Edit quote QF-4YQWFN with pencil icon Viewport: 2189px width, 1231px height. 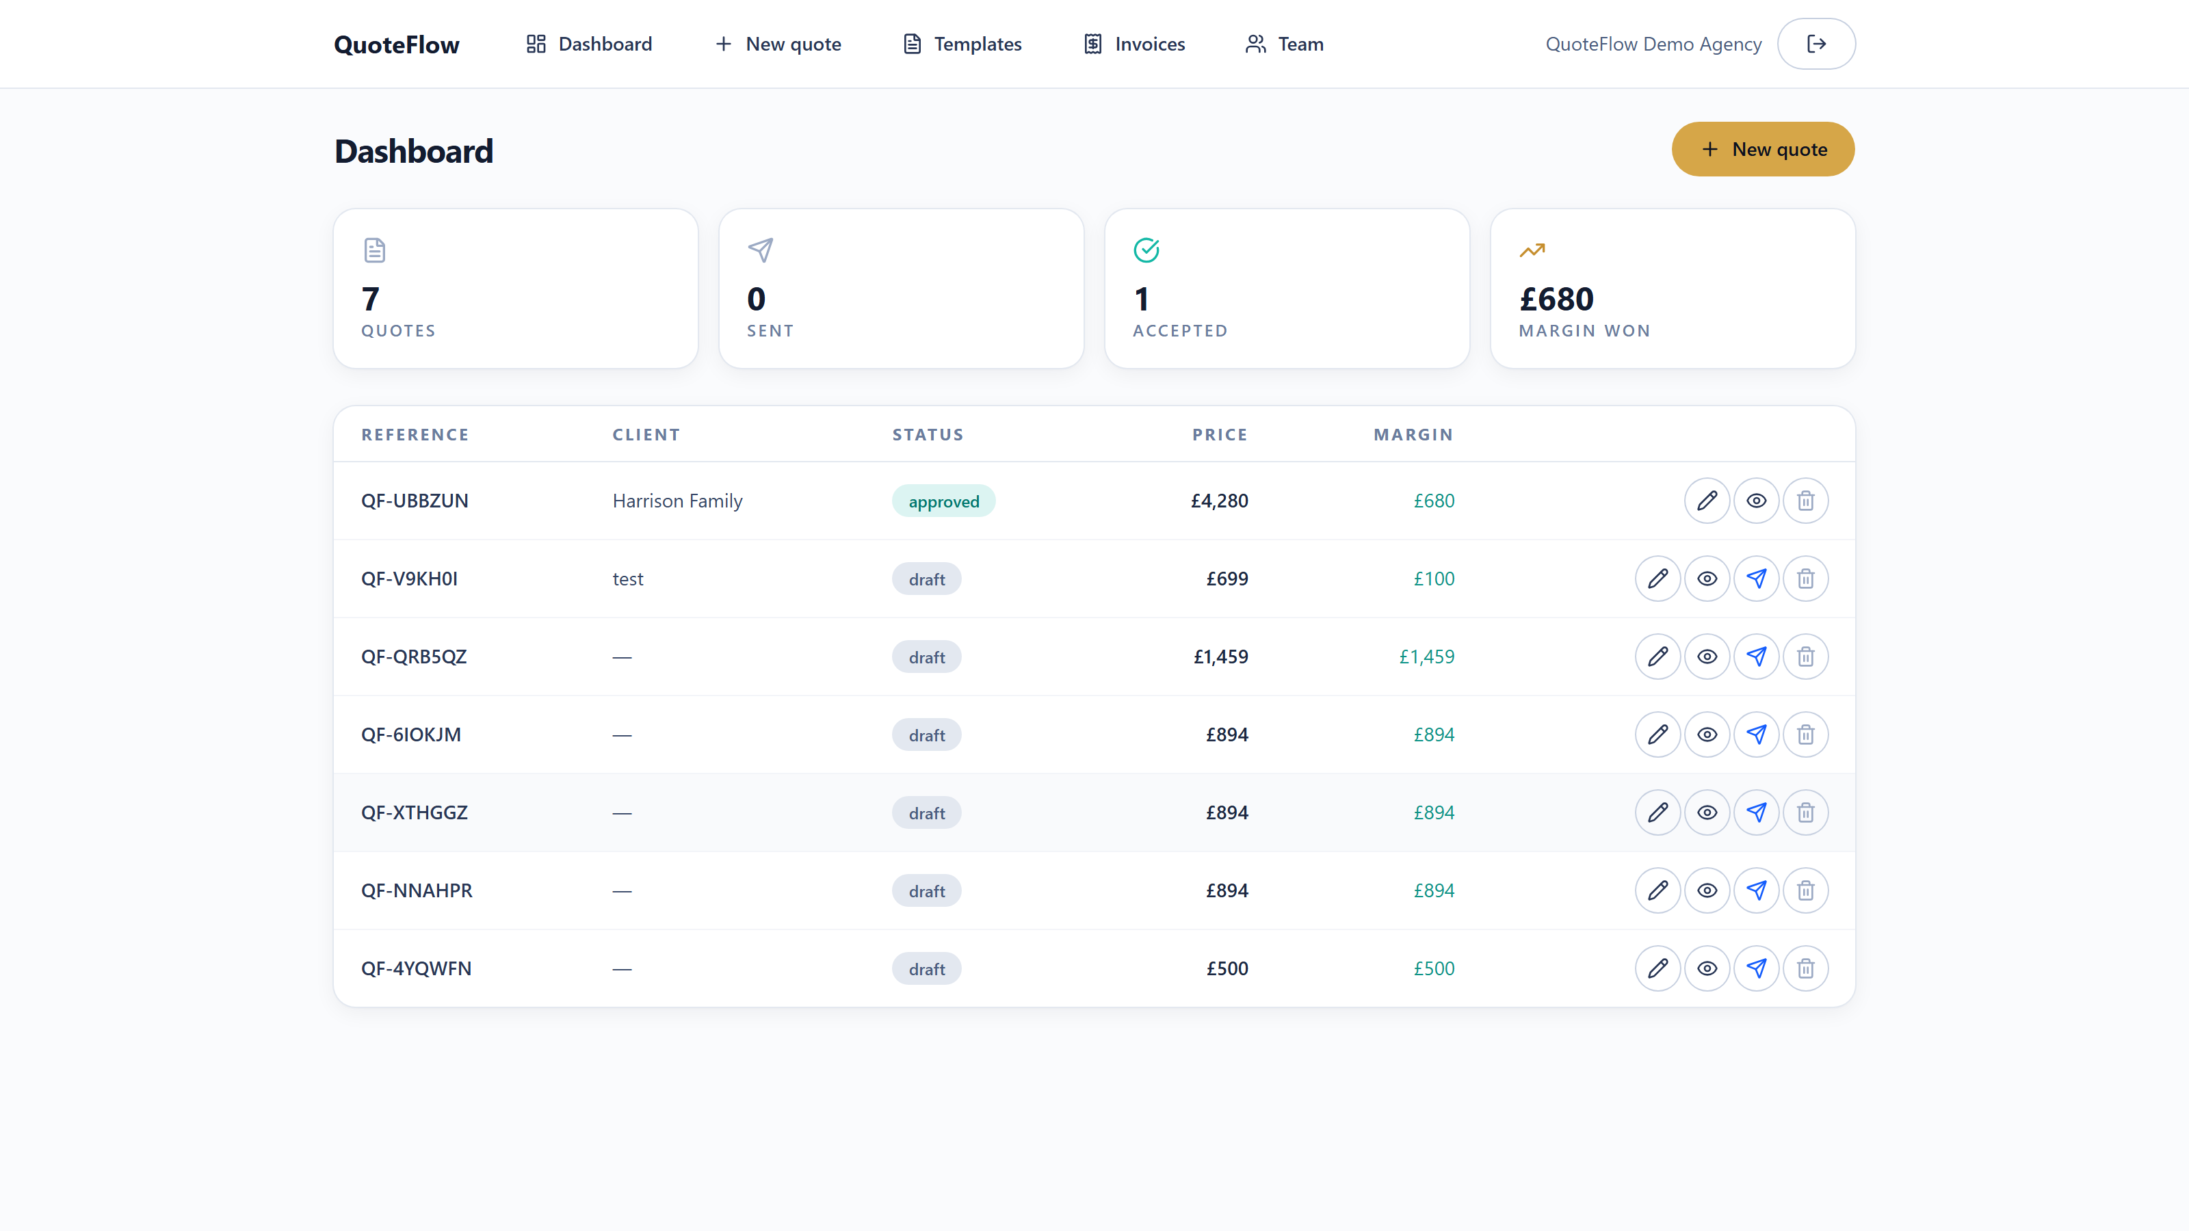(x=1657, y=968)
